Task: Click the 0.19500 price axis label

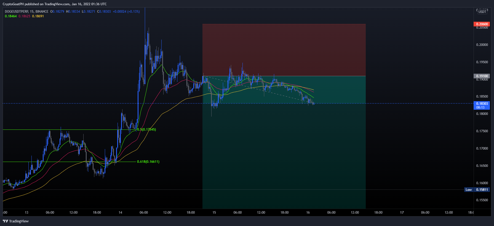Action: [x=482, y=62]
